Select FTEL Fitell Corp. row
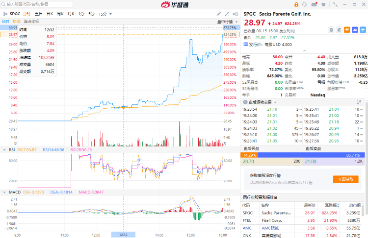 coord(301,220)
